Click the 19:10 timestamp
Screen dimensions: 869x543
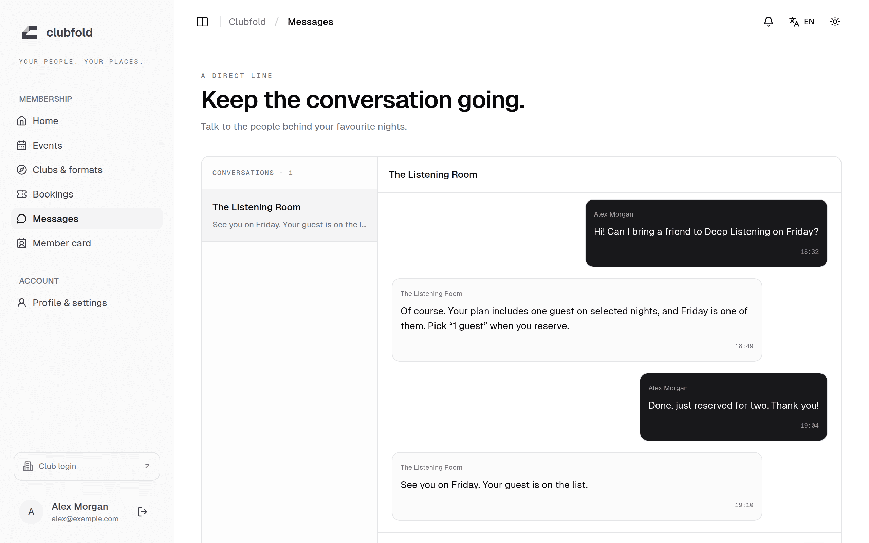(x=744, y=505)
